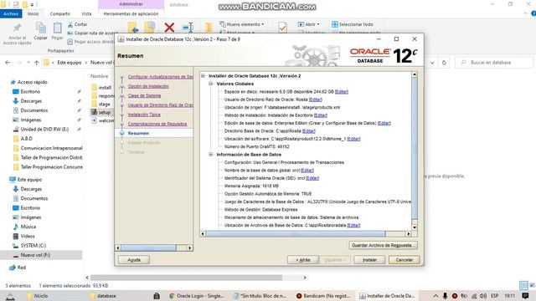This screenshot has width=536, height=301.
Task: Click Editar link for Ubicación del software
Action: pyautogui.click(x=353, y=139)
